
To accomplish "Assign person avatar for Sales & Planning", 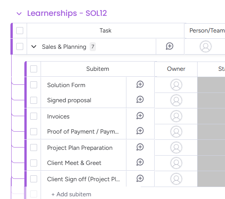I will [x=206, y=46].
